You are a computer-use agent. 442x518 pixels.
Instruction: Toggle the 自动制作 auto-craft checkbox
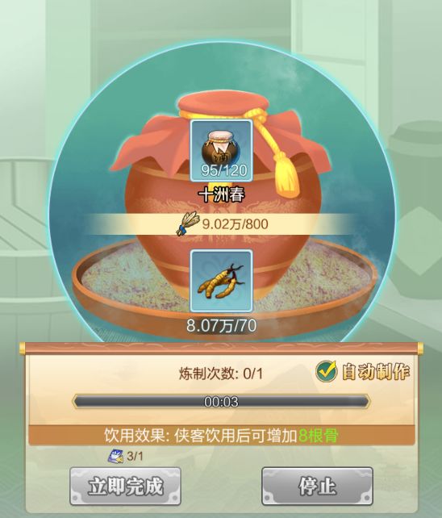point(326,371)
